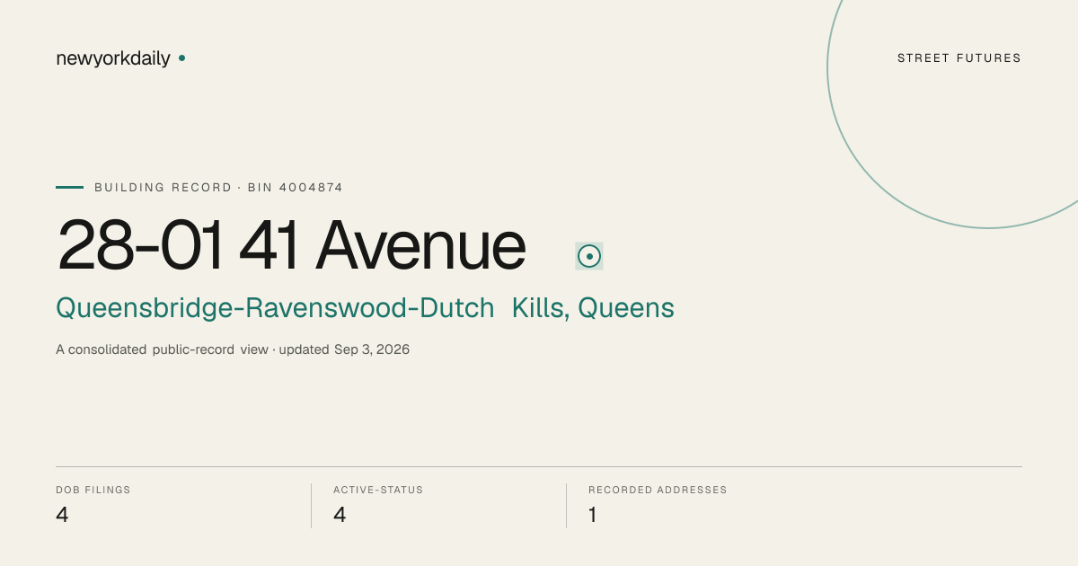Image resolution: width=1078 pixels, height=566 pixels.
Task: Click the green dash before Building Record
Action: (69, 188)
